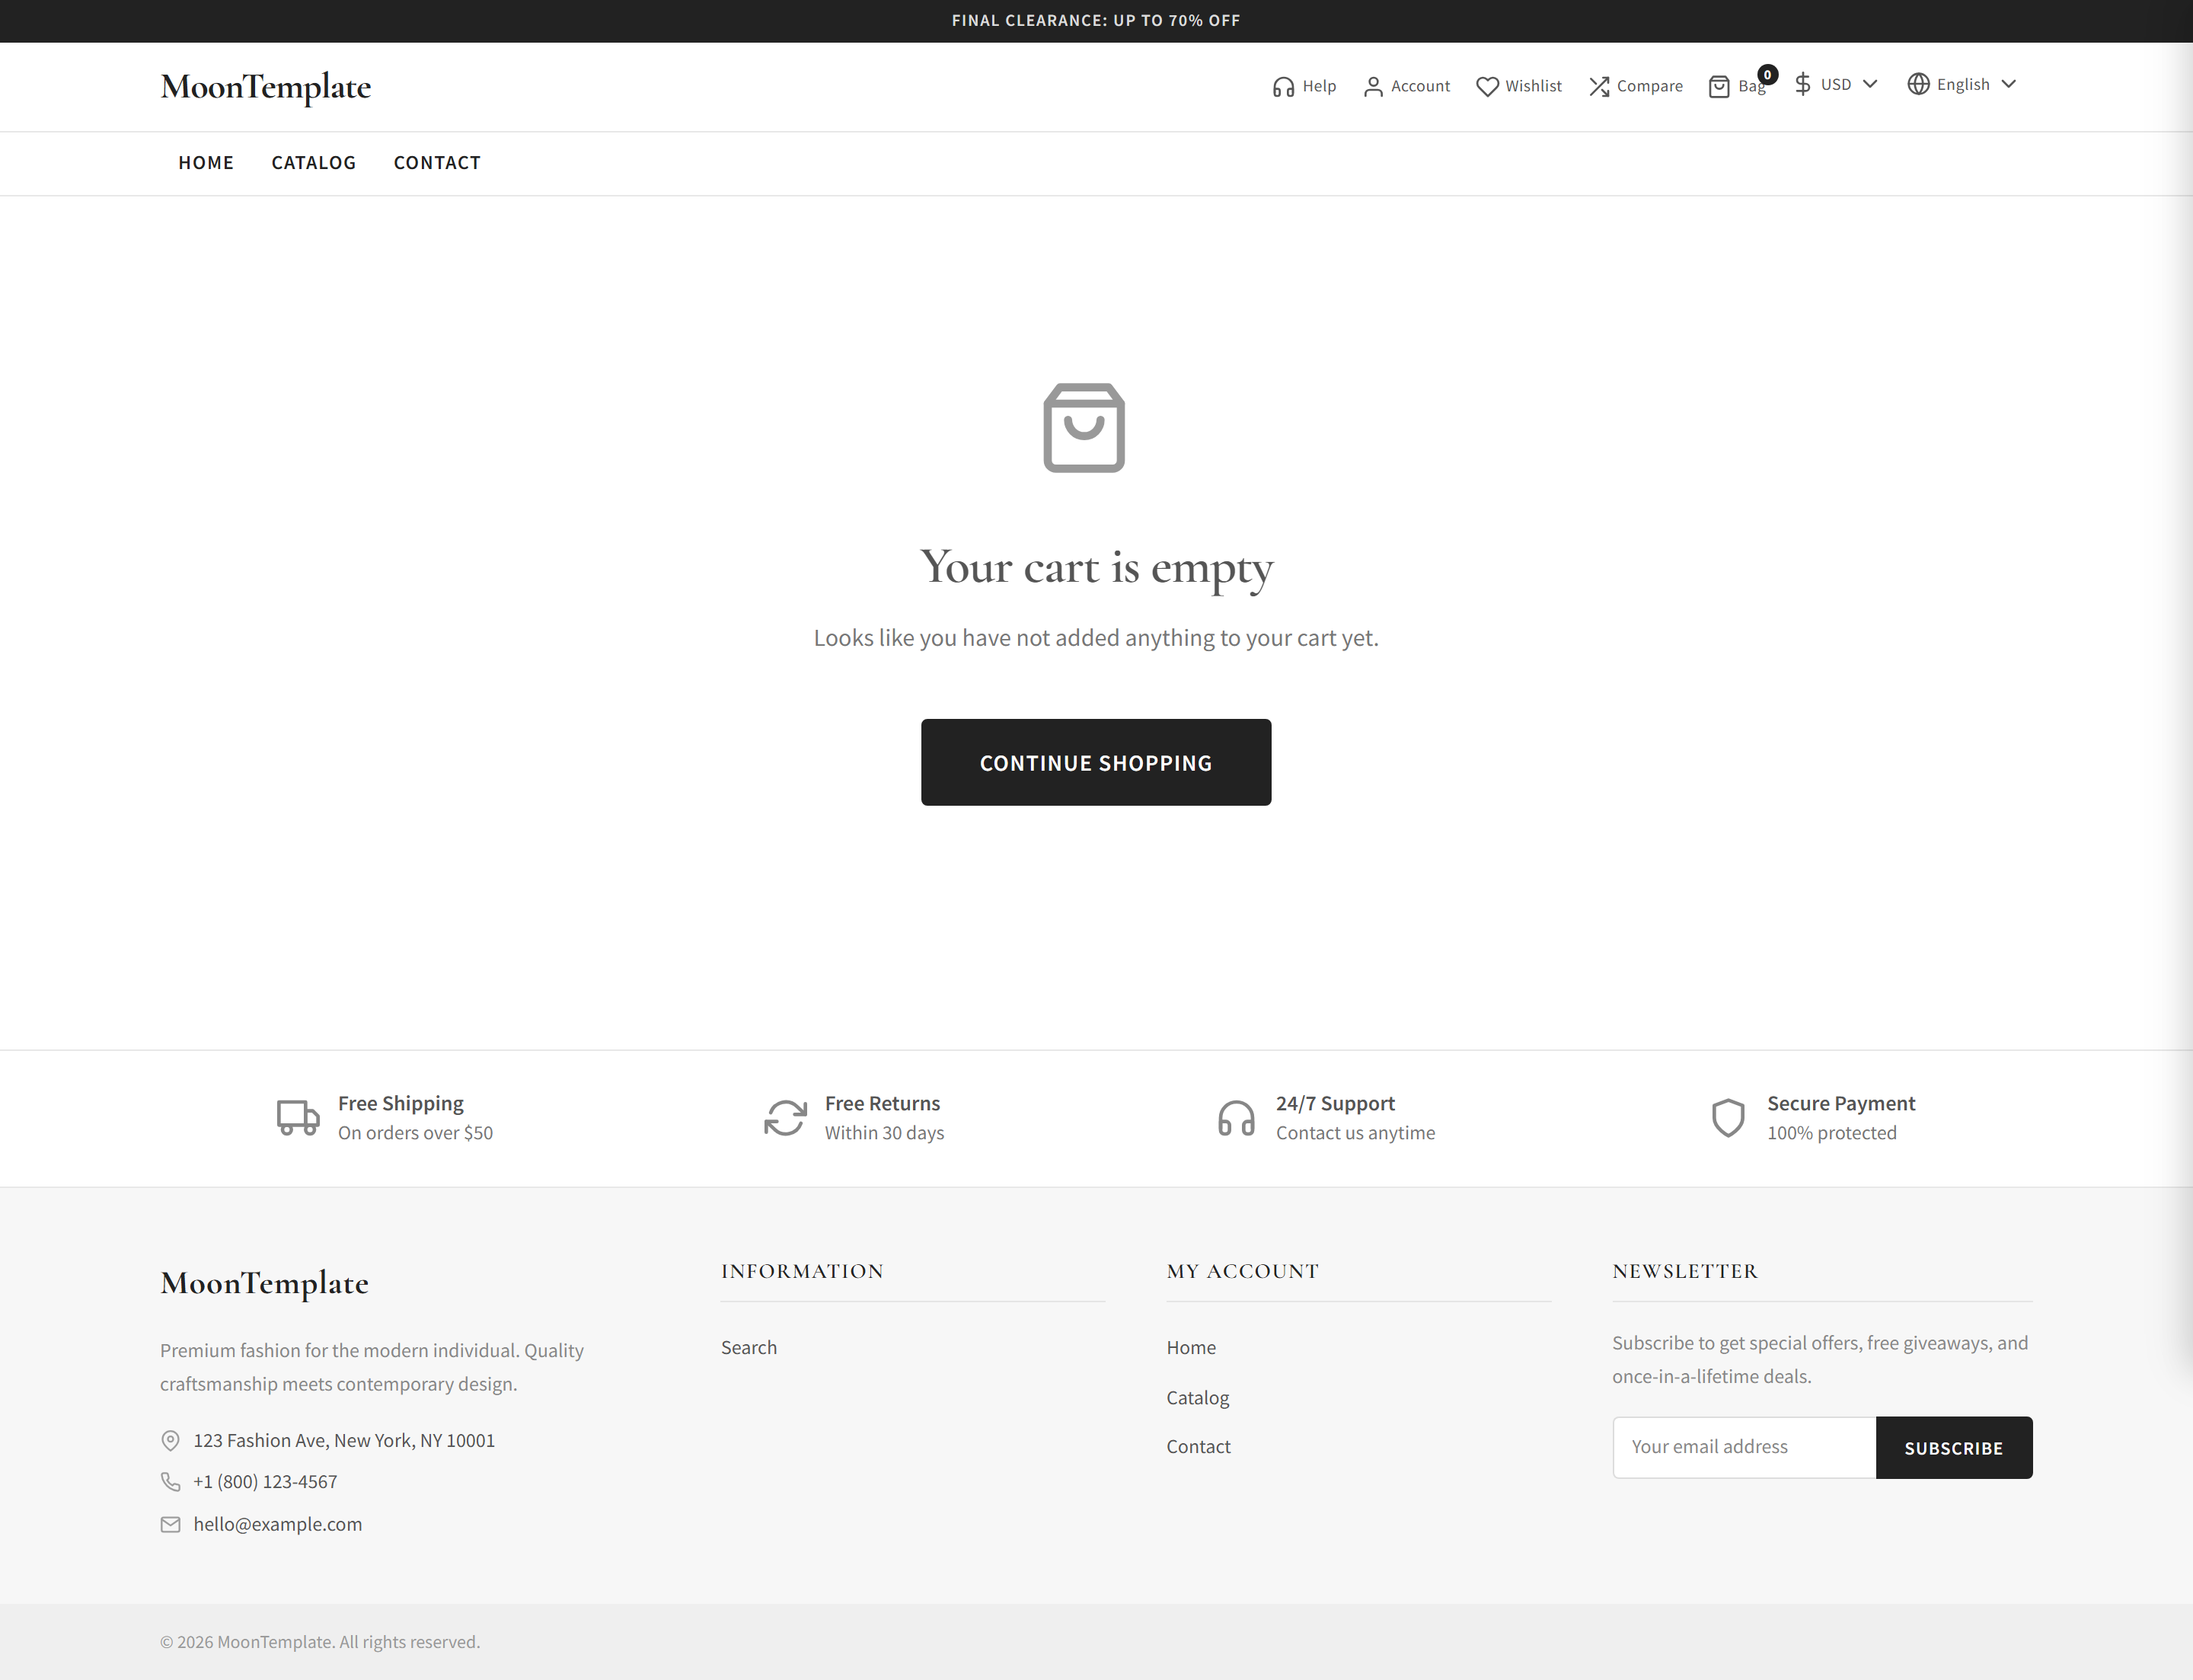Click the globe language icon

1919,84
